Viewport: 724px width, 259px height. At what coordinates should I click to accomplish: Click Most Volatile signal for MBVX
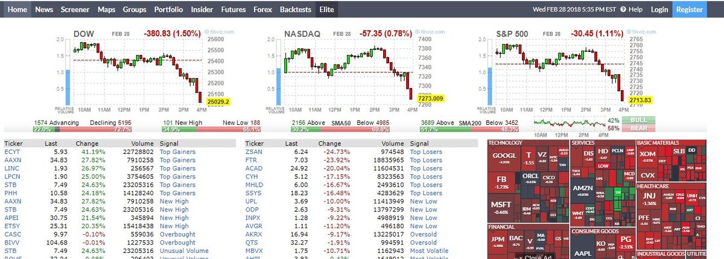[430, 251]
